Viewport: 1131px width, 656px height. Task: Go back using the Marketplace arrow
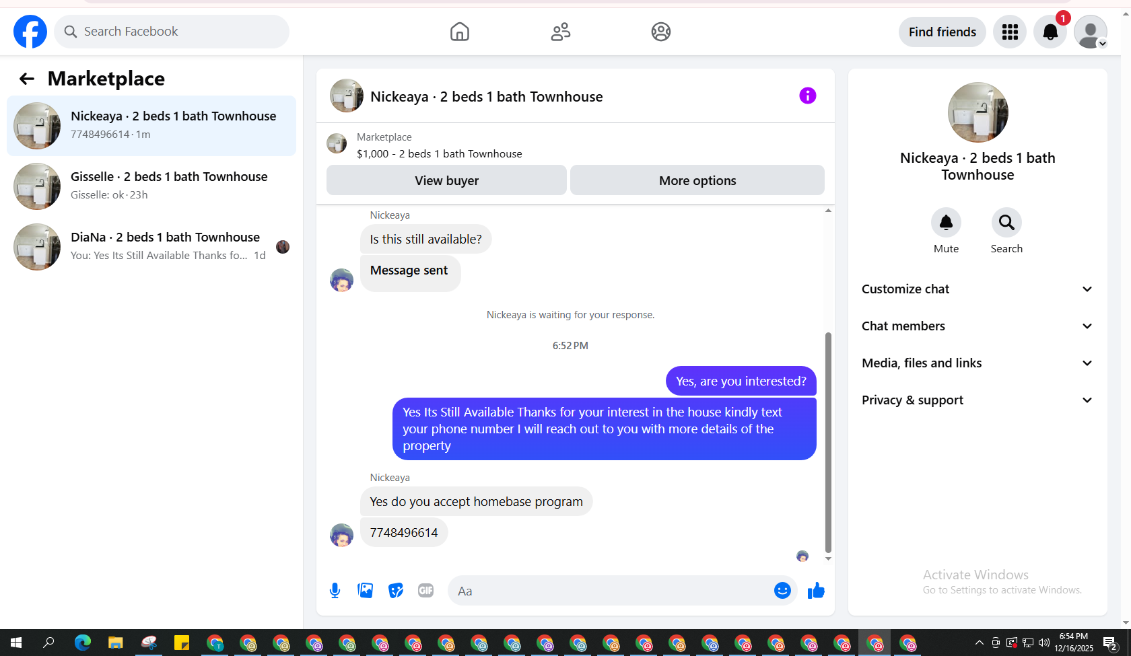26,79
